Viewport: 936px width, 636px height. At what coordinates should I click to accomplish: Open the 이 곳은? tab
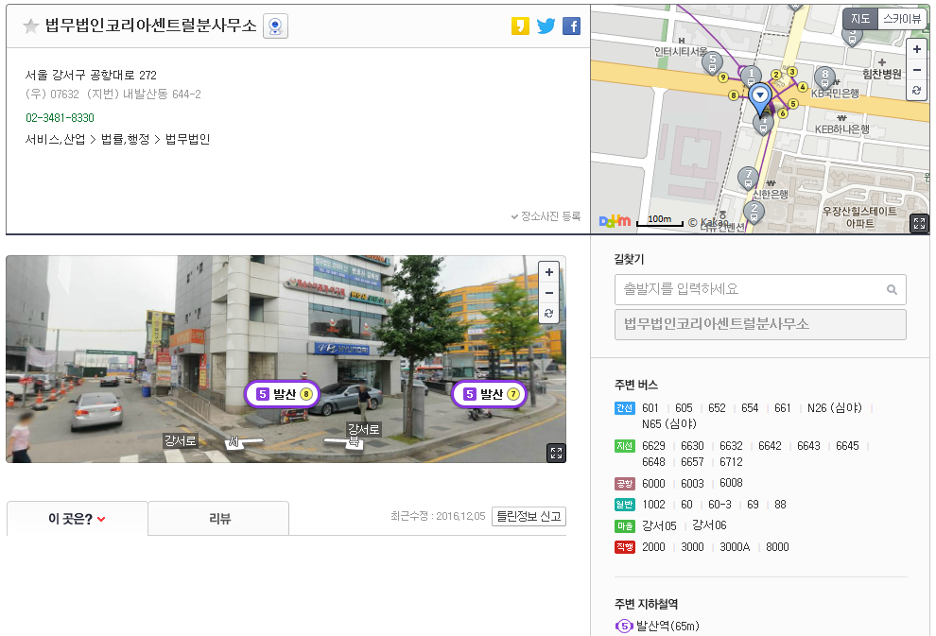pyautogui.click(x=77, y=519)
